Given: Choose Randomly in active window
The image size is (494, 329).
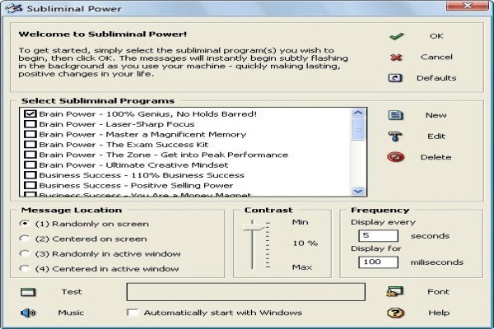Looking at the screenshot, I should [x=24, y=253].
